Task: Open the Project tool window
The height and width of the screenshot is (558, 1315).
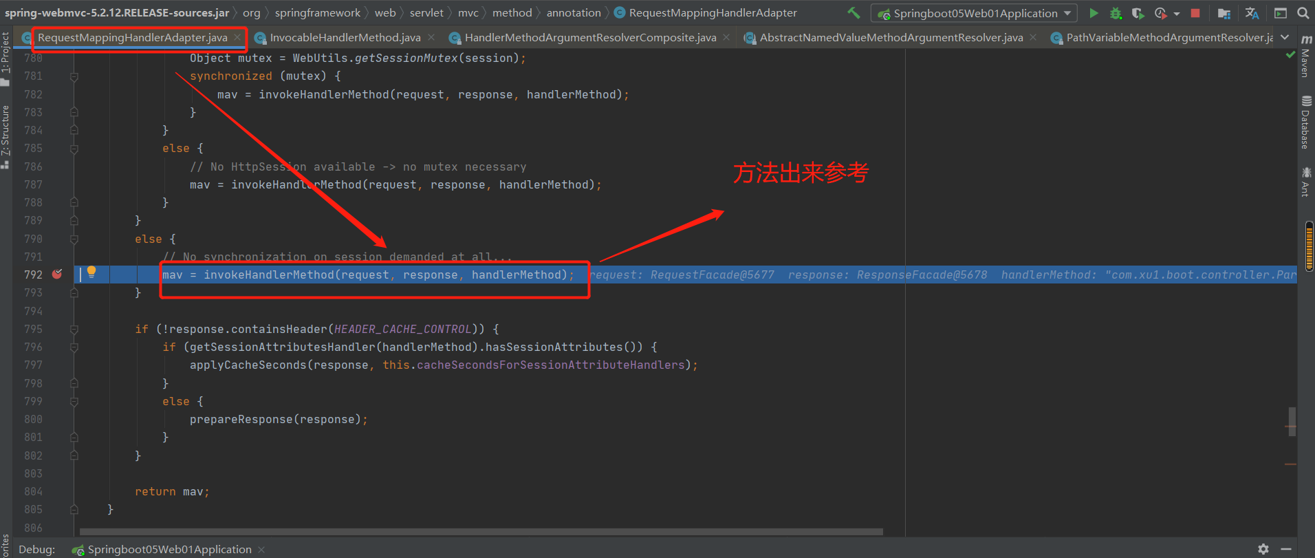Action: click(6, 58)
